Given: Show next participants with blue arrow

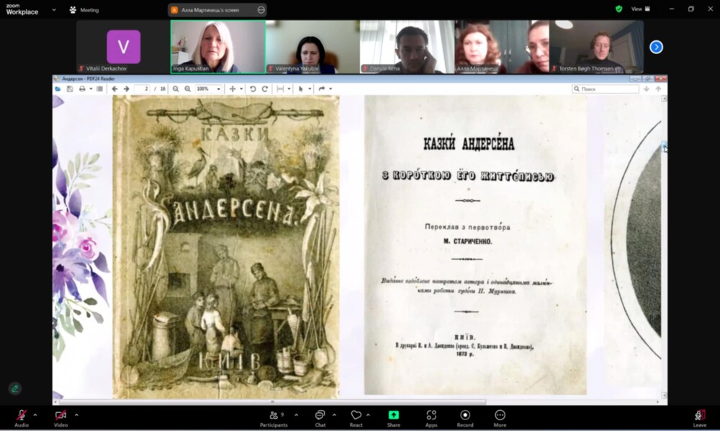Looking at the screenshot, I should coord(656,47).
